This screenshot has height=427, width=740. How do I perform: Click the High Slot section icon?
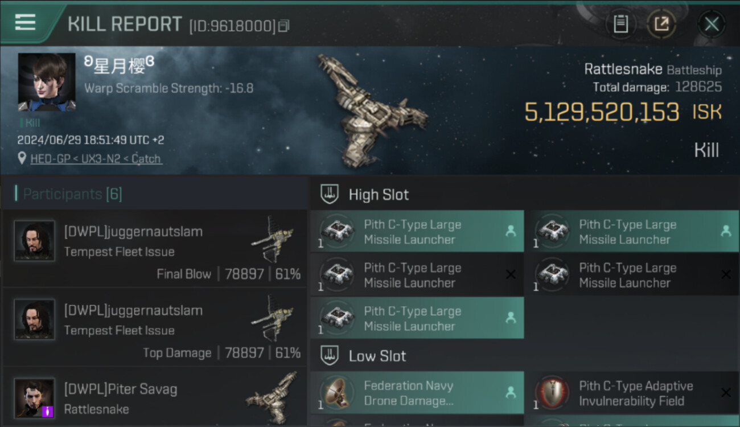point(329,194)
